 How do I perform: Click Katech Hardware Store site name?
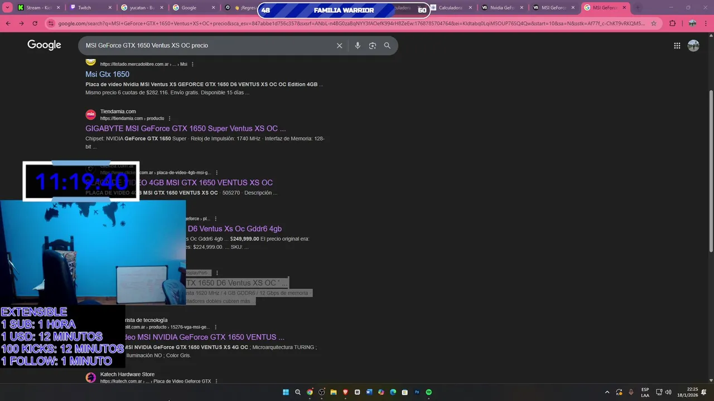[127, 374]
